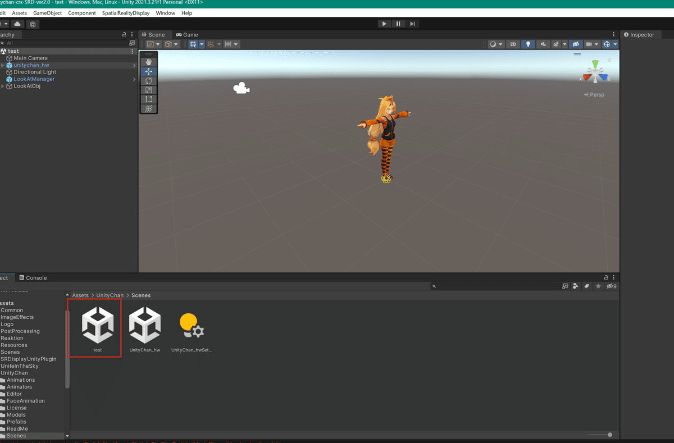Toggle scene lighting in the Scene view
The image size is (674, 443).
click(528, 44)
